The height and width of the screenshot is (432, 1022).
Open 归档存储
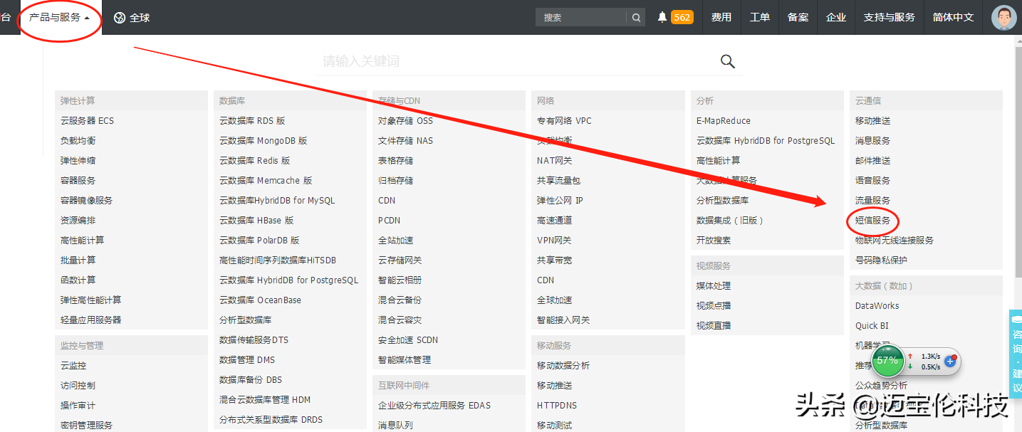coord(396,181)
